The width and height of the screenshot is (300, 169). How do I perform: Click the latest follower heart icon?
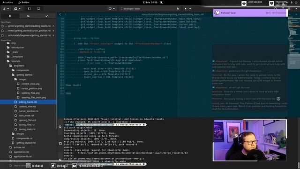coord(271,3)
